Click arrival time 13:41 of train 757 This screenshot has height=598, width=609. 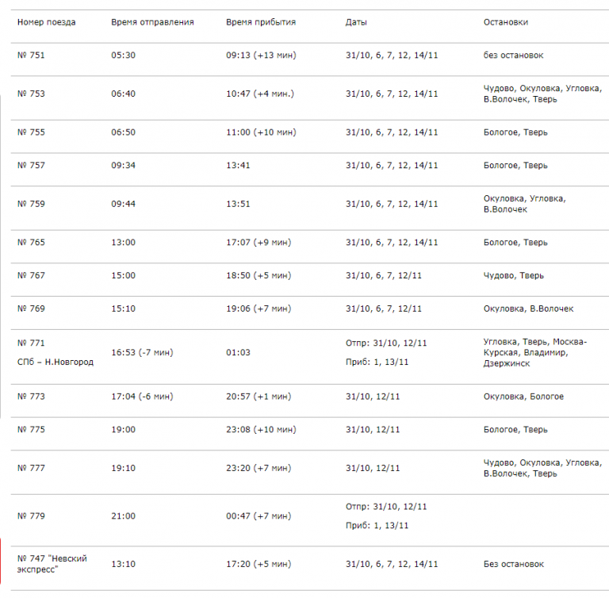point(238,166)
